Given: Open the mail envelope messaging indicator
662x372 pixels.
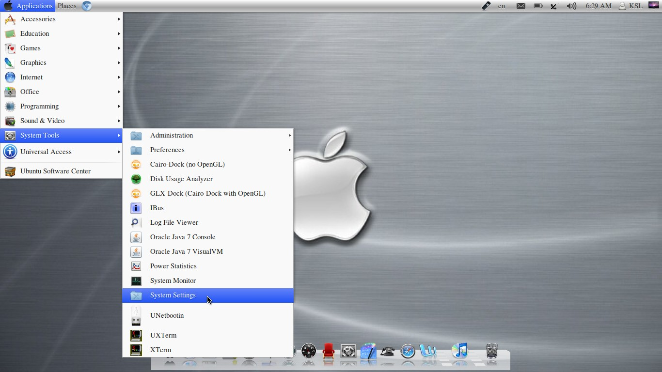Looking at the screenshot, I should 521,6.
